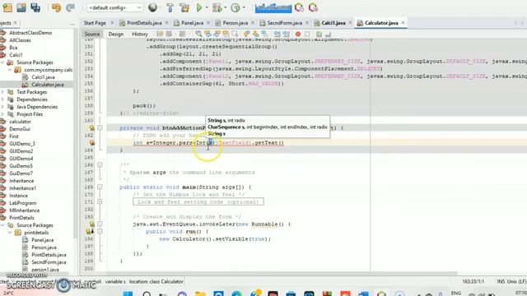This screenshot has height=296, width=527.
Task: Click the error hint bulb beside parseInt line
Action: (x=91, y=142)
